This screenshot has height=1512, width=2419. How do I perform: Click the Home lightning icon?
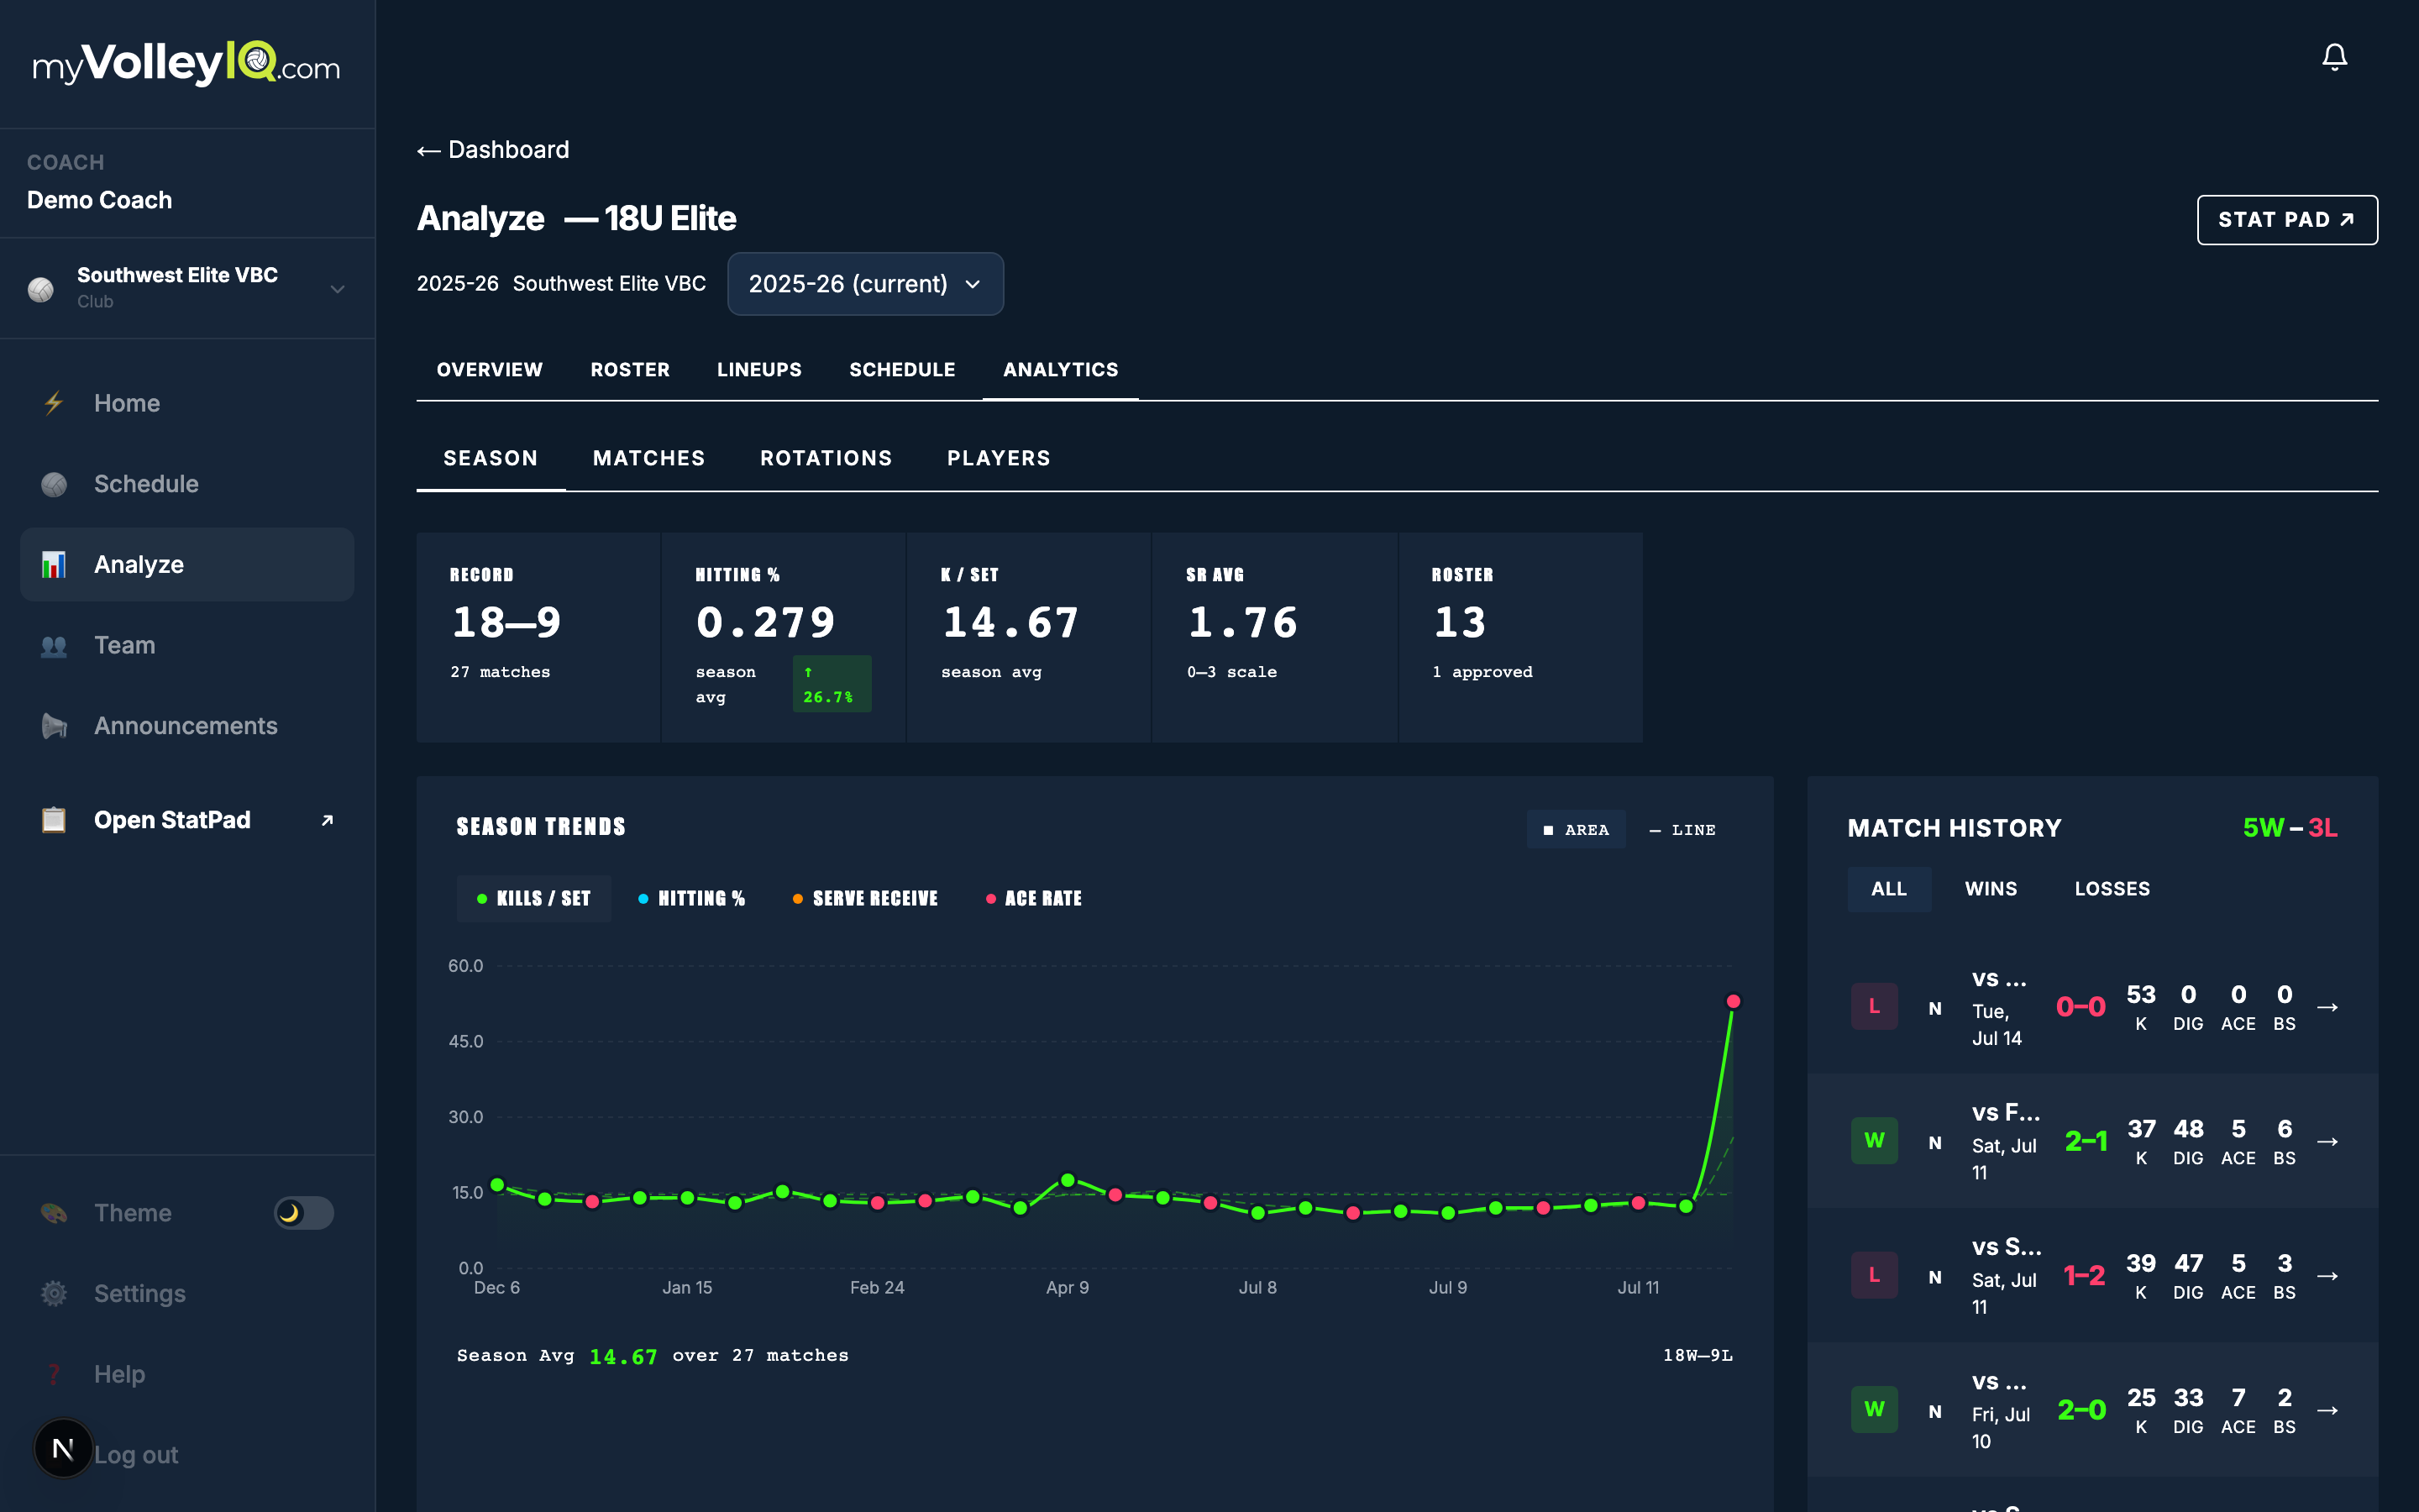pyautogui.click(x=54, y=403)
